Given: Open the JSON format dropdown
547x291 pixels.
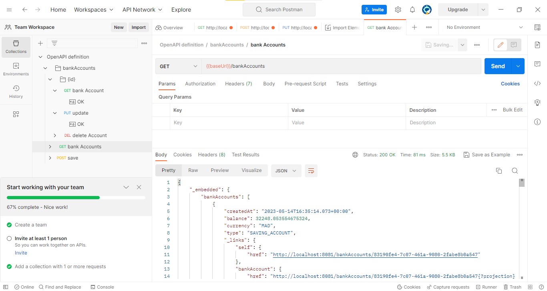Looking at the screenshot, I should pyautogui.click(x=286, y=170).
